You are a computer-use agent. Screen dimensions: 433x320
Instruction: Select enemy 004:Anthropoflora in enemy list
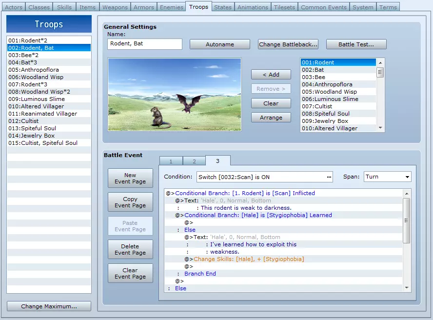[338, 84]
